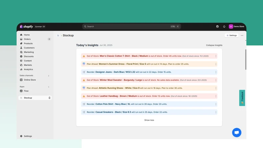The height and width of the screenshot is (148, 263).
Task: Click the 'Jul 30, 2025' date text
Action: pos(106,45)
